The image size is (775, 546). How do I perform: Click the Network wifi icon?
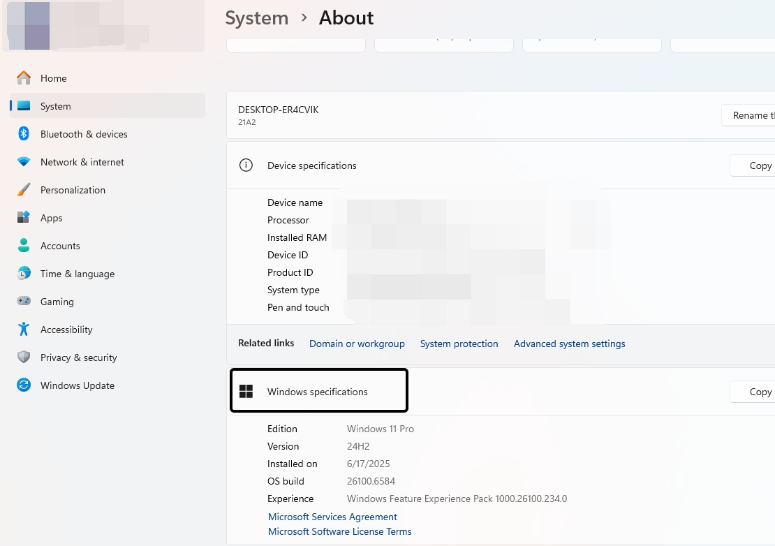pyautogui.click(x=23, y=162)
